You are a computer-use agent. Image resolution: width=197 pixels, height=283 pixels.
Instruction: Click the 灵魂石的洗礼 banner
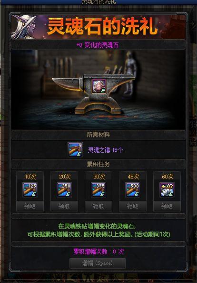98,27
